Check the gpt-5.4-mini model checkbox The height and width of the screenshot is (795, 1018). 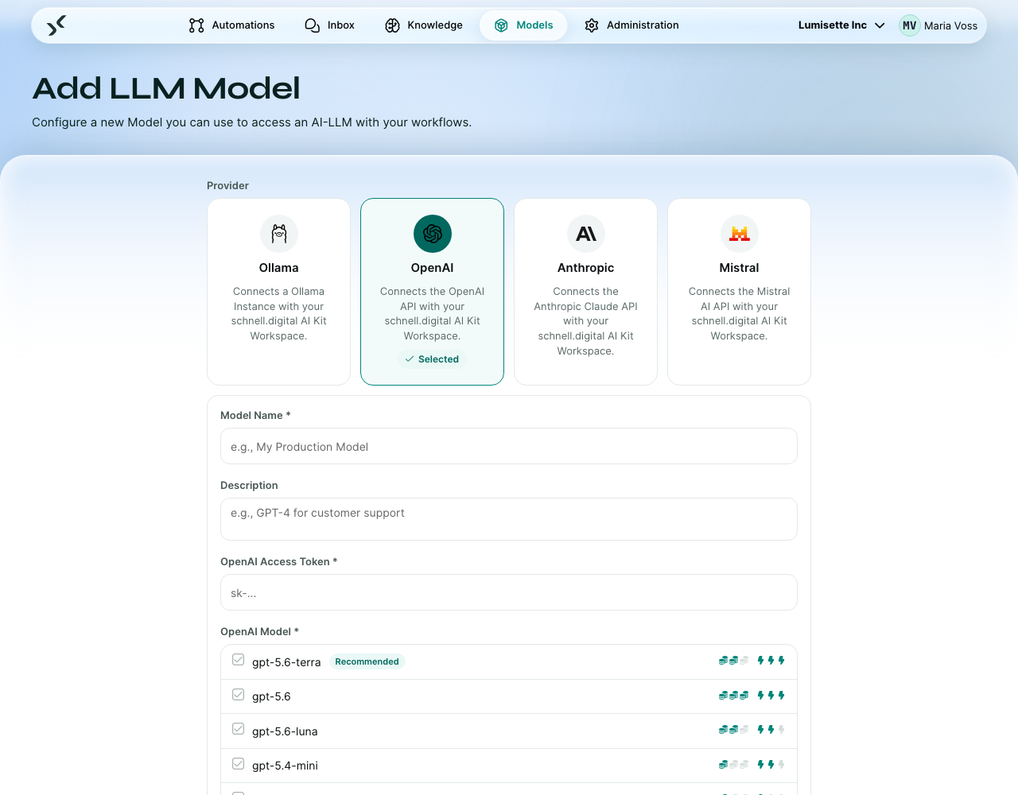[239, 764]
